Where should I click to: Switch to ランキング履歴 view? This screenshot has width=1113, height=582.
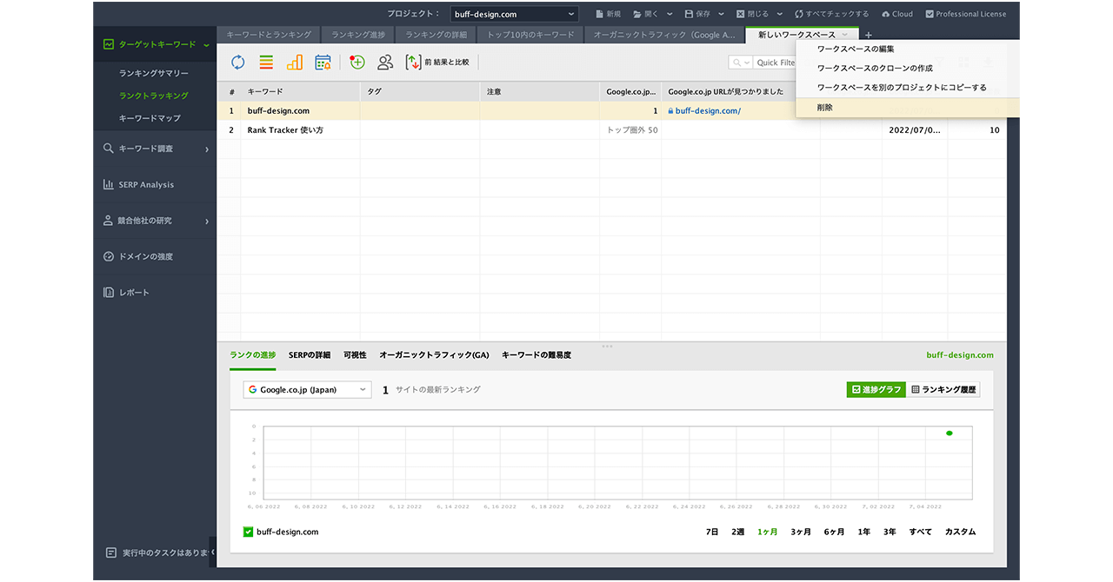pos(943,390)
